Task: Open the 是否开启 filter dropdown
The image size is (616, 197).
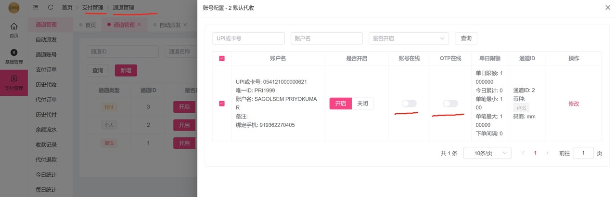Action: [408, 39]
